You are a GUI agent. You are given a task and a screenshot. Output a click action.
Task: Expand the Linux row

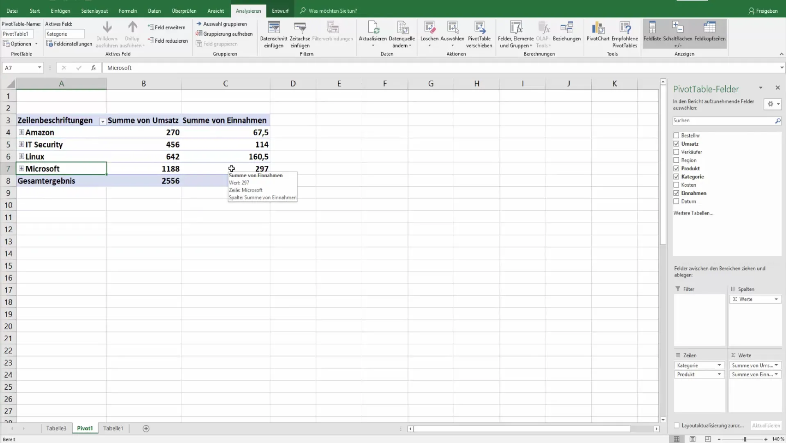21,156
